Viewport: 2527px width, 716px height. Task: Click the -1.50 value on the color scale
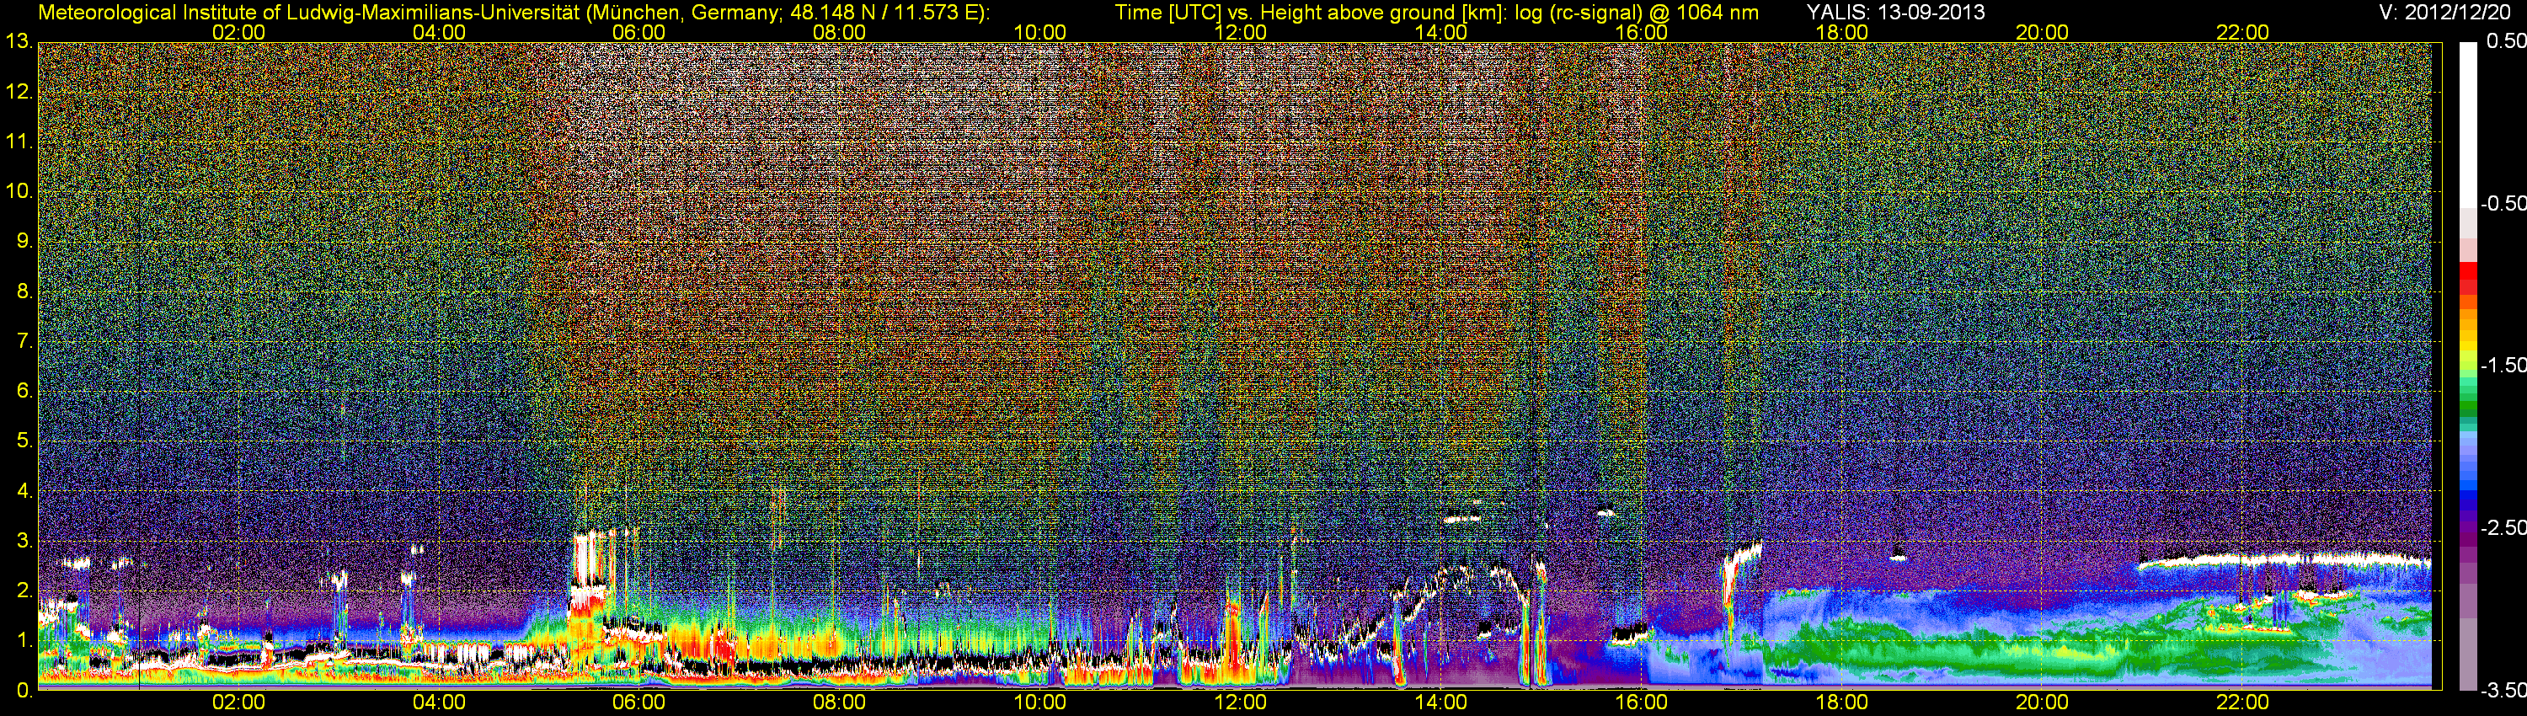(x=2503, y=365)
